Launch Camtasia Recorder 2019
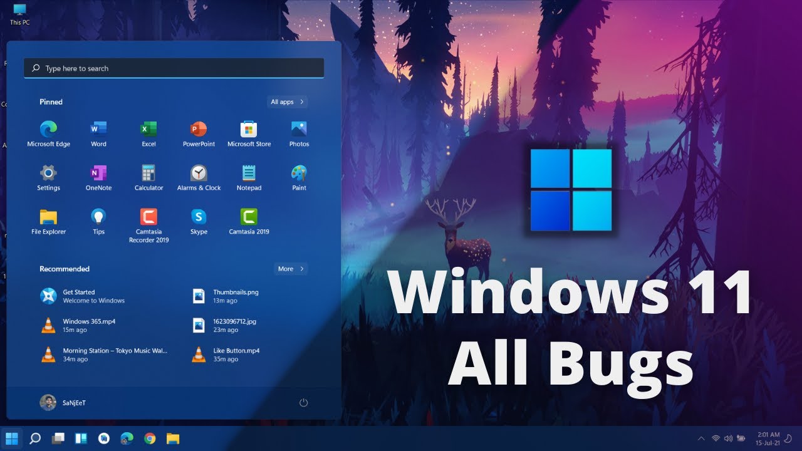Screen dimensions: 802x451 coord(148,225)
